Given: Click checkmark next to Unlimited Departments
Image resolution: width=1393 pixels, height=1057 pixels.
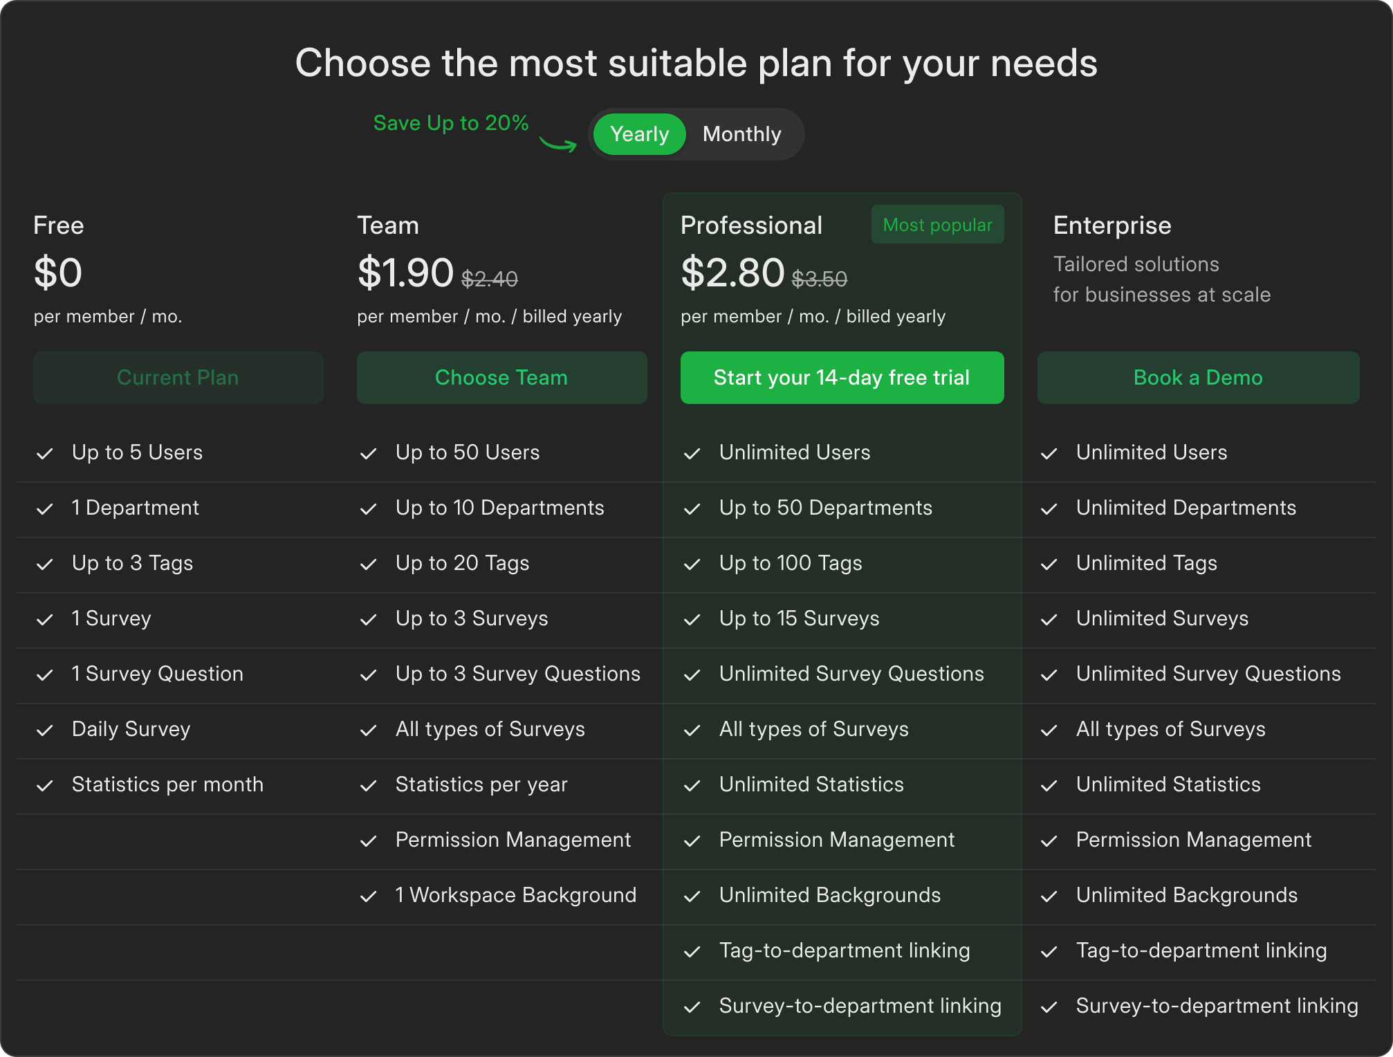Looking at the screenshot, I should click(x=1049, y=509).
